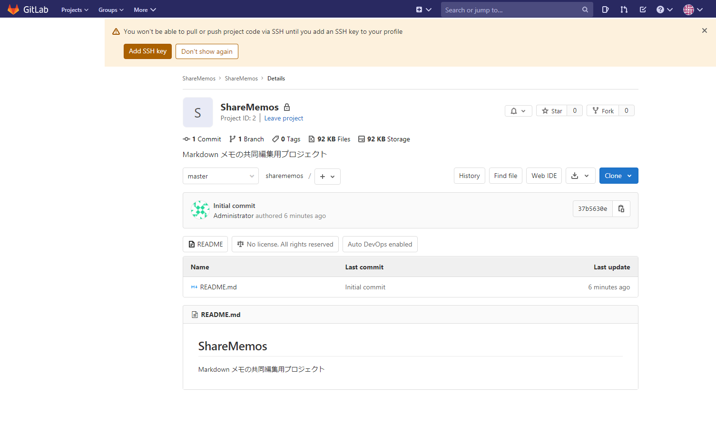Open the README.md file link
This screenshot has height=445, width=716.
coord(218,287)
